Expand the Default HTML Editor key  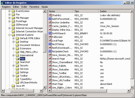tap(14, 38)
